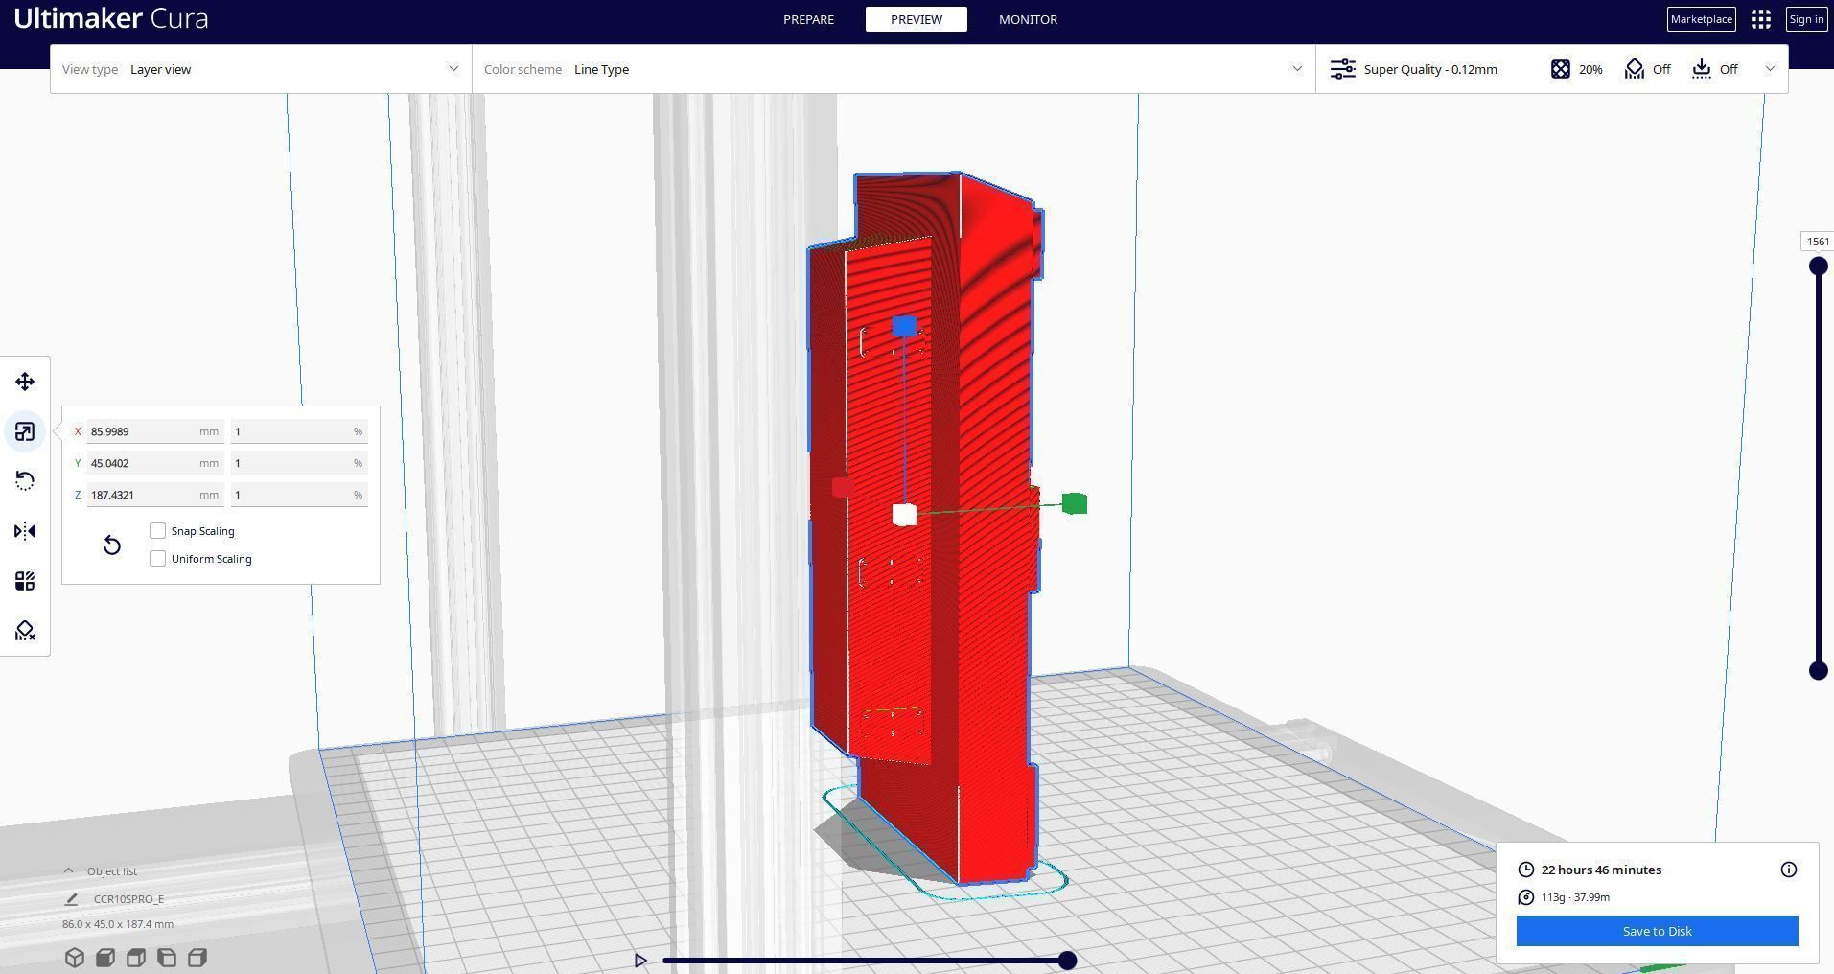Select the Support Blocker tool

(x=25, y=631)
